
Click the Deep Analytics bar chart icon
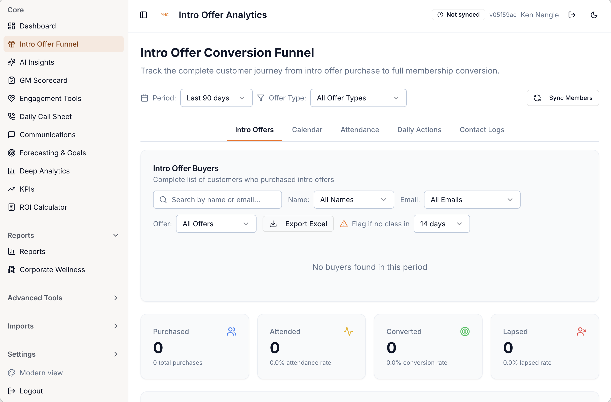coord(12,171)
